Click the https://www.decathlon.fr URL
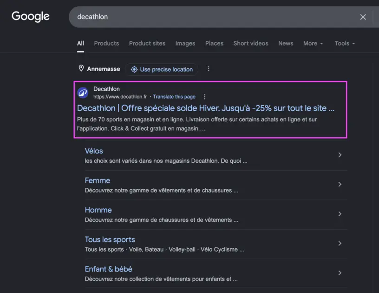The image size is (379, 293). pyautogui.click(x=120, y=97)
